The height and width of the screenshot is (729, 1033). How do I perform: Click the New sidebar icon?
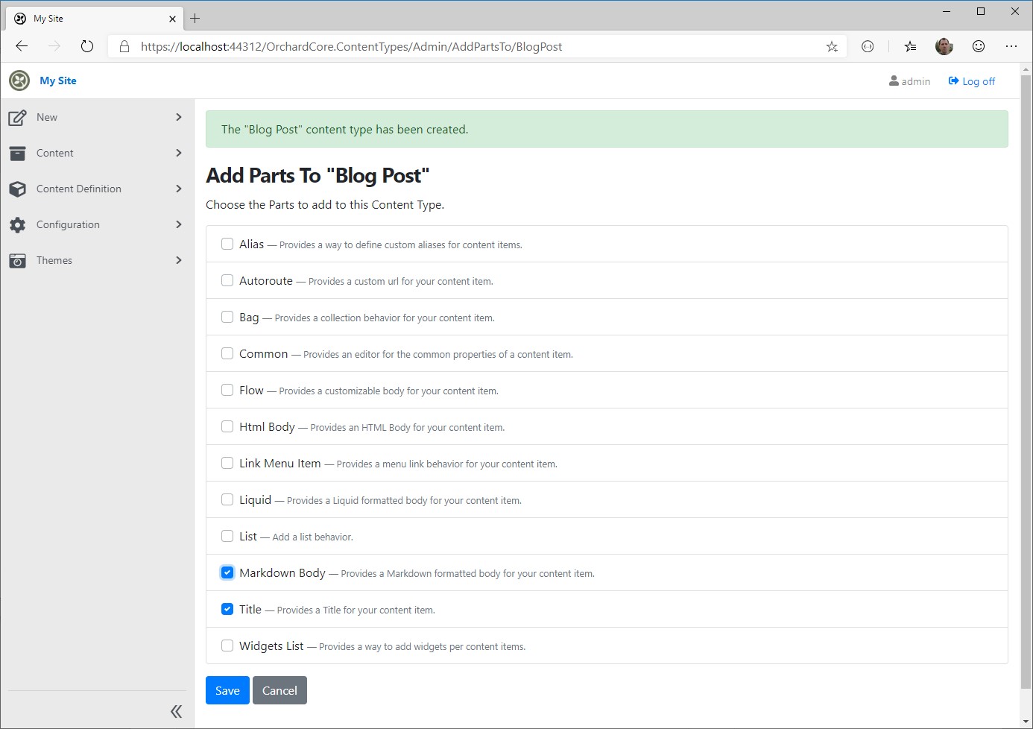pyautogui.click(x=17, y=117)
